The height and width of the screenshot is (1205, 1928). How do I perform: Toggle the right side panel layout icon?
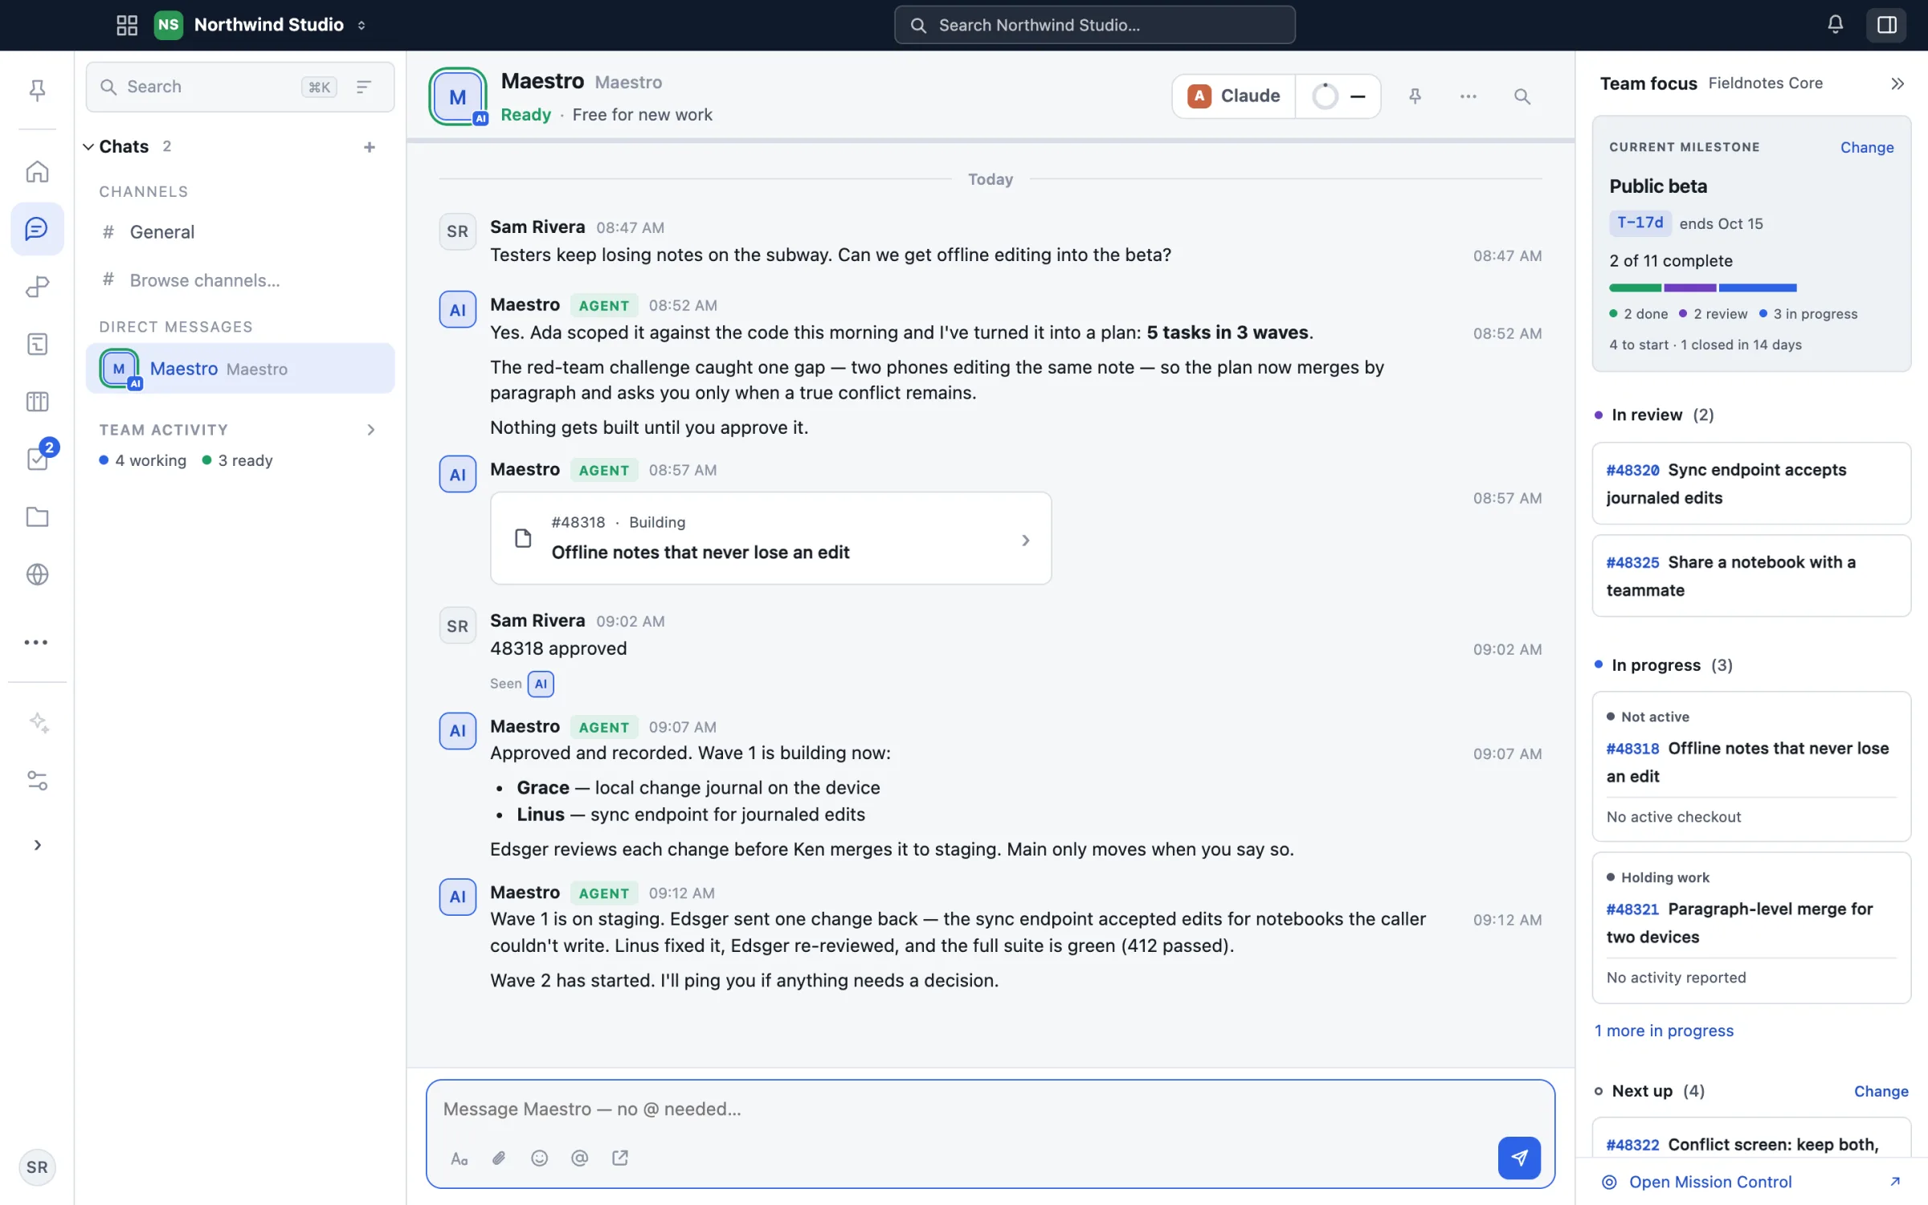click(1886, 25)
